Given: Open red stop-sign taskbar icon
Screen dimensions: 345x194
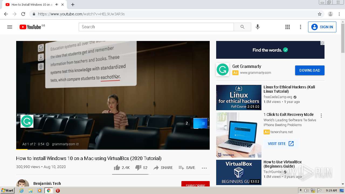Looking at the screenshot, I should pos(58,190).
